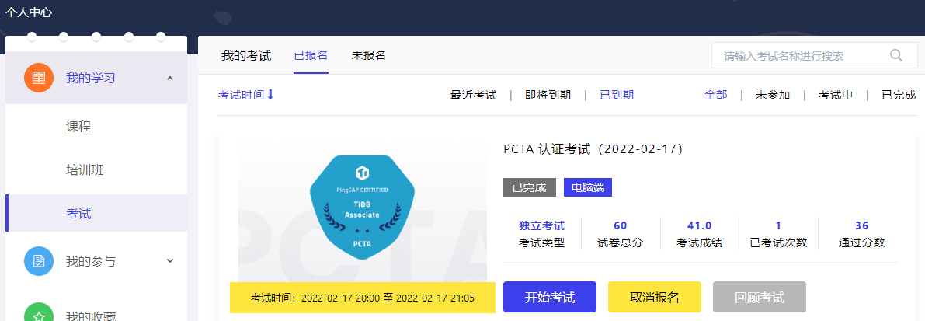Click the blue document icon for 我的参与

point(39,261)
